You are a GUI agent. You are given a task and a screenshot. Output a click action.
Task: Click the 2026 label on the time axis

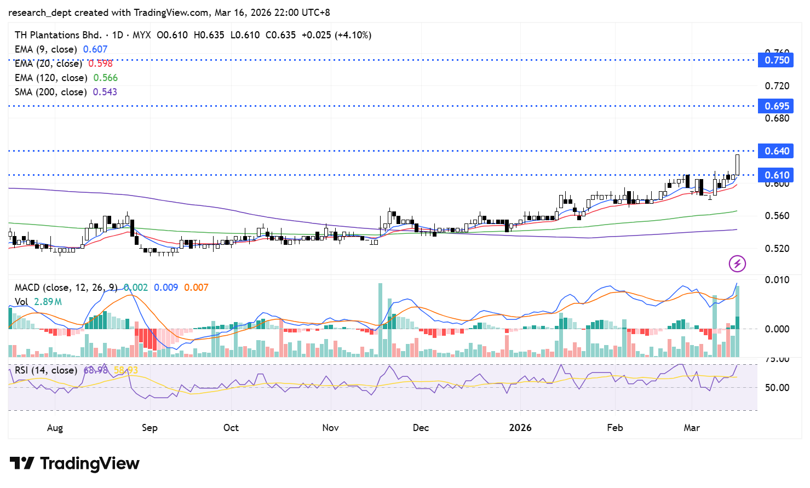pyautogui.click(x=520, y=428)
